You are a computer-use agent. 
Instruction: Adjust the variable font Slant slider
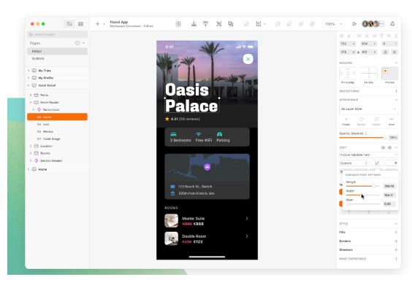[x=362, y=203]
